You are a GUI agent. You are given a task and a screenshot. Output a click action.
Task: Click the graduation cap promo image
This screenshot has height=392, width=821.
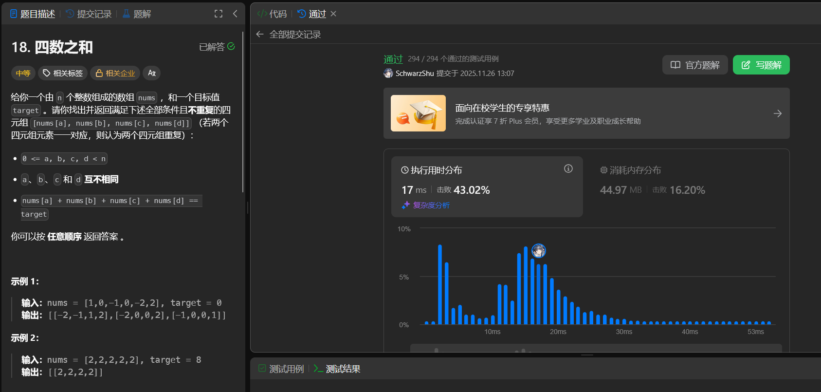pyautogui.click(x=418, y=113)
